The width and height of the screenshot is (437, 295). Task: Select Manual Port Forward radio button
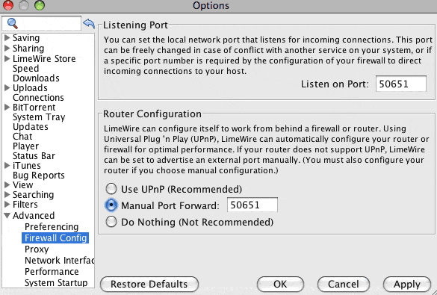[111, 205]
